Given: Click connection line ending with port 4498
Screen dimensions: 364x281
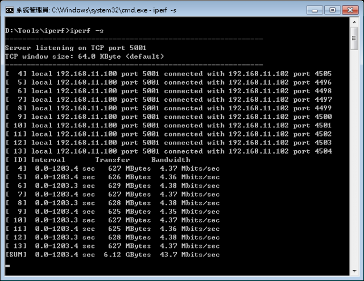Looking at the screenshot, I should [168, 91].
